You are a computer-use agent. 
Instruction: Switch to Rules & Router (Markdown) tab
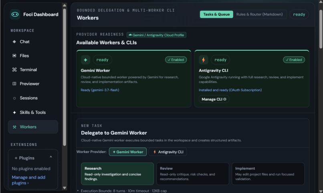pos(259,14)
